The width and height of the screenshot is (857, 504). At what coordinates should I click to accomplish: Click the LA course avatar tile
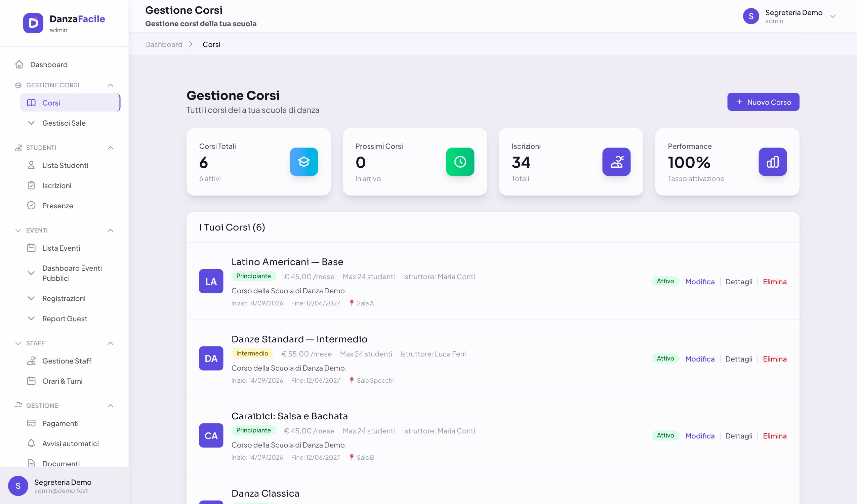pos(211,281)
